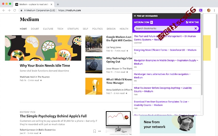This screenshot has height=136, width=218.
Task: Open bookmark Download Free User Experience Templates
Action: point(161,103)
